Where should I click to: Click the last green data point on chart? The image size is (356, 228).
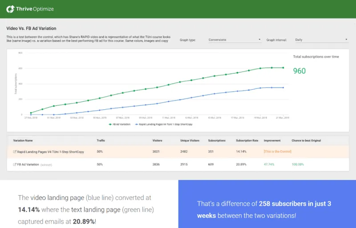click(x=283, y=68)
